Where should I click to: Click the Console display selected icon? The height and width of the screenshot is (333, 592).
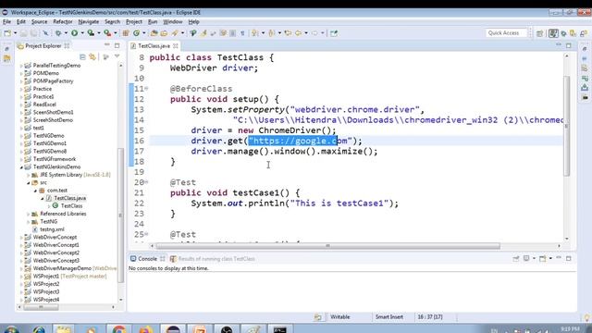(526, 259)
